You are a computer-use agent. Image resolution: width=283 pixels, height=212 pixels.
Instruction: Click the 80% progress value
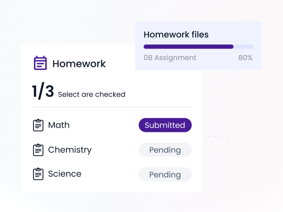[x=245, y=57]
